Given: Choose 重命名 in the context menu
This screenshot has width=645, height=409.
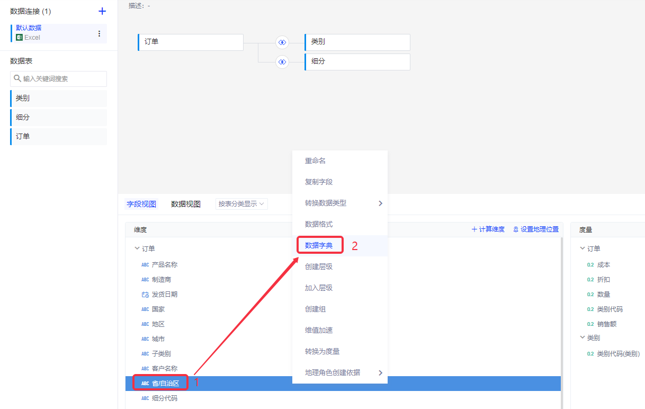Looking at the screenshot, I should pos(315,161).
